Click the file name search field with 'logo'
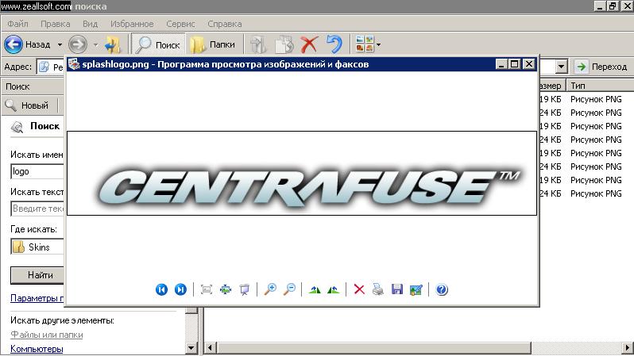 click(37, 171)
